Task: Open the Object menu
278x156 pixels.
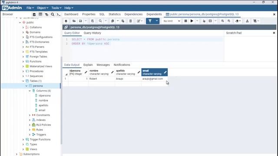Action: 43,8
